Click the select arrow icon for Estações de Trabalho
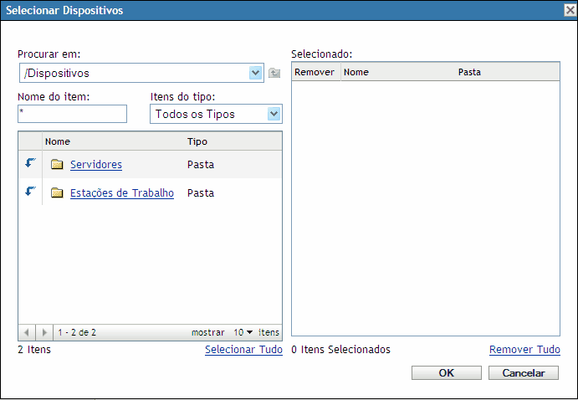The height and width of the screenshot is (400, 578). 30,192
